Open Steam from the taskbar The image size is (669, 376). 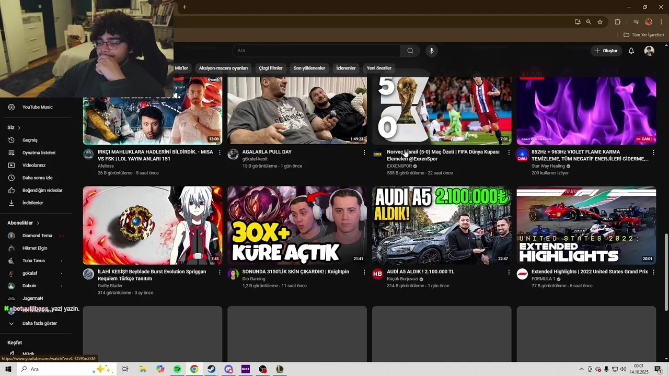click(x=211, y=369)
